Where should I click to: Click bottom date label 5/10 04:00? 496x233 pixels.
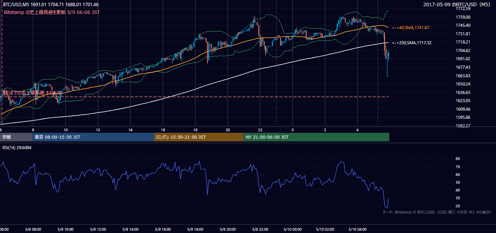pyautogui.click(x=357, y=230)
